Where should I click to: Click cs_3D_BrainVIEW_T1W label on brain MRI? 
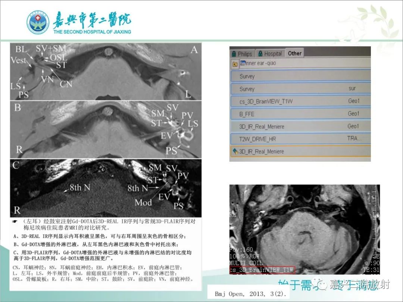[x=262, y=270]
